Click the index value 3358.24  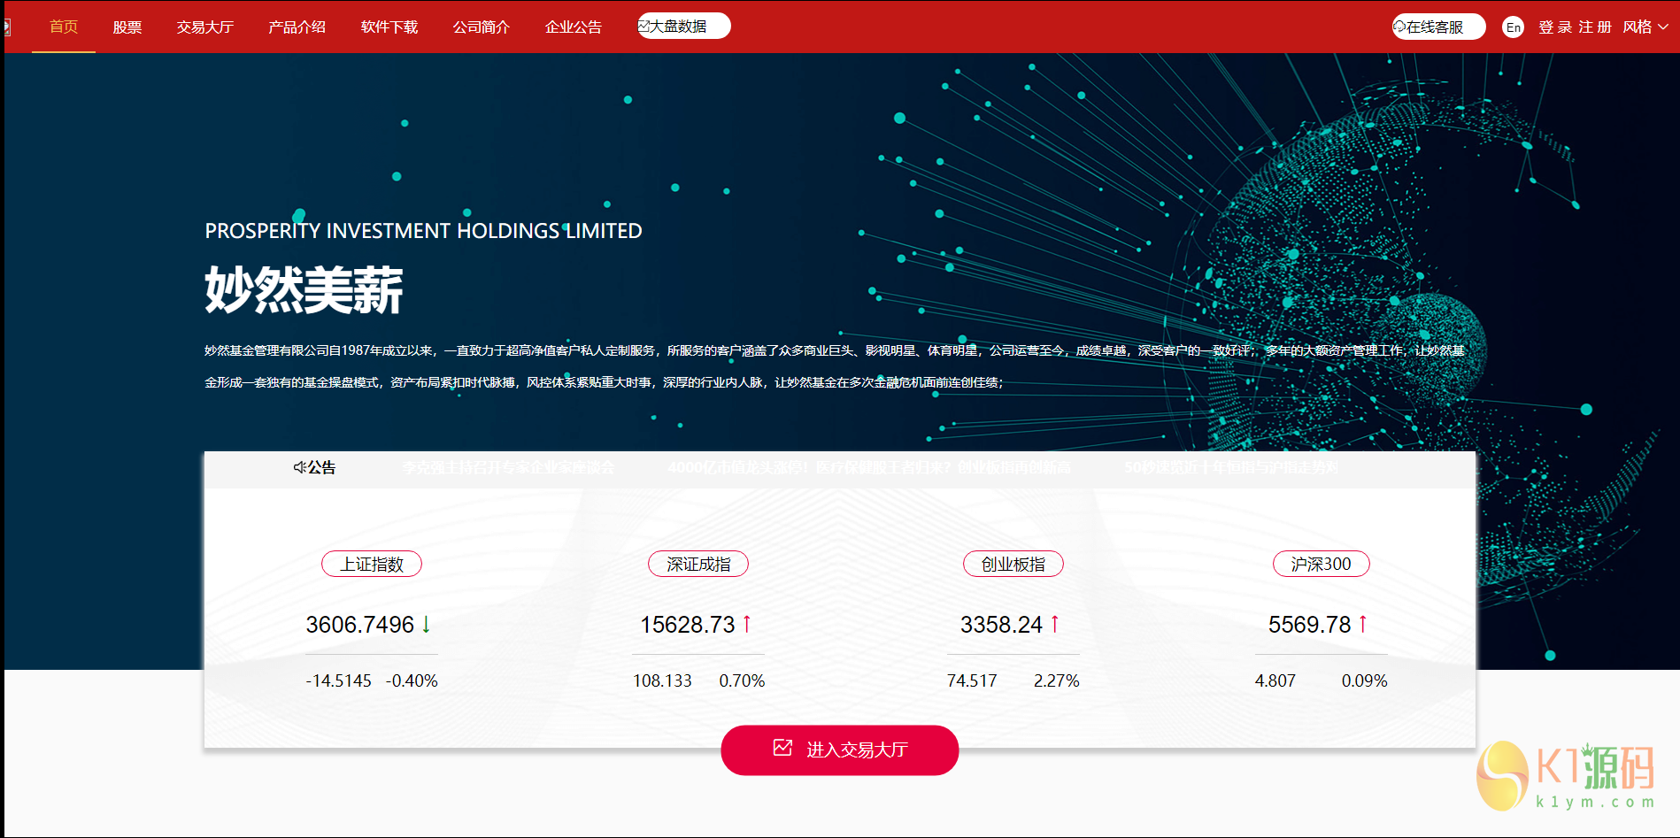pyautogui.click(x=1002, y=625)
